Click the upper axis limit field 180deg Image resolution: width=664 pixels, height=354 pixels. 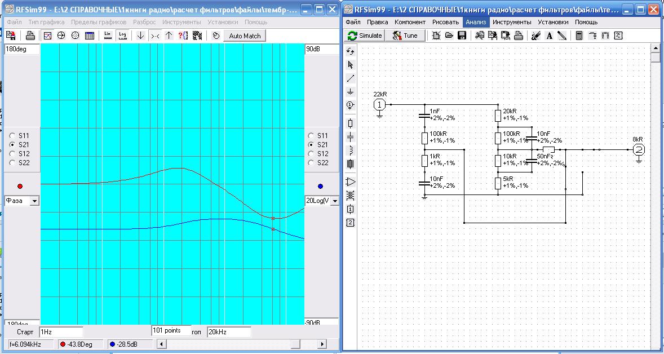coord(21,49)
